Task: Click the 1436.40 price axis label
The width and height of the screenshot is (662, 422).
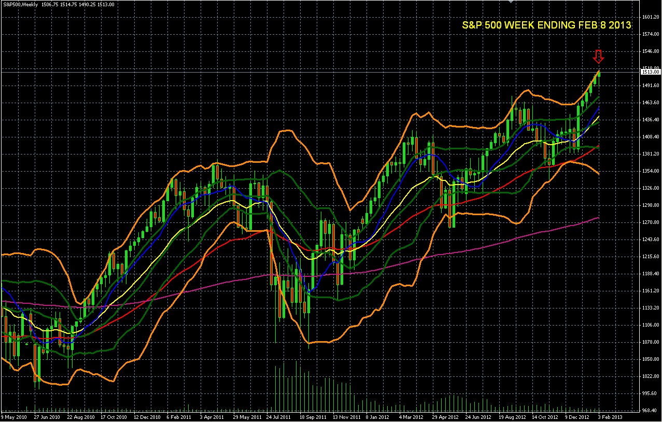Action: pos(652,120)
